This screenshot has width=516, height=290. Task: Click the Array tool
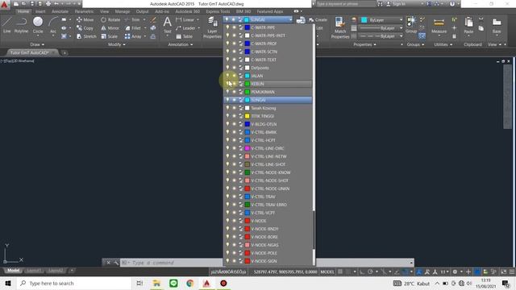(133, 36)
